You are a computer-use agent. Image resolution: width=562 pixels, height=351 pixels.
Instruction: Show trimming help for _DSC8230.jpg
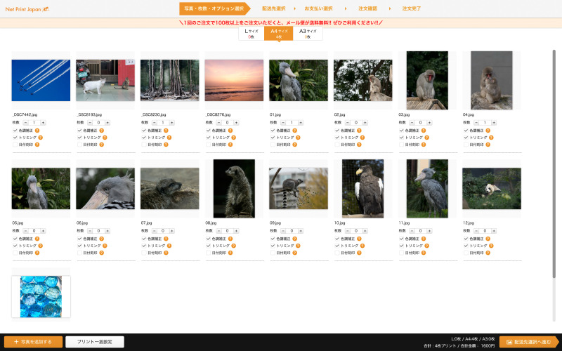pyautogui.click(x=169, y=138)
